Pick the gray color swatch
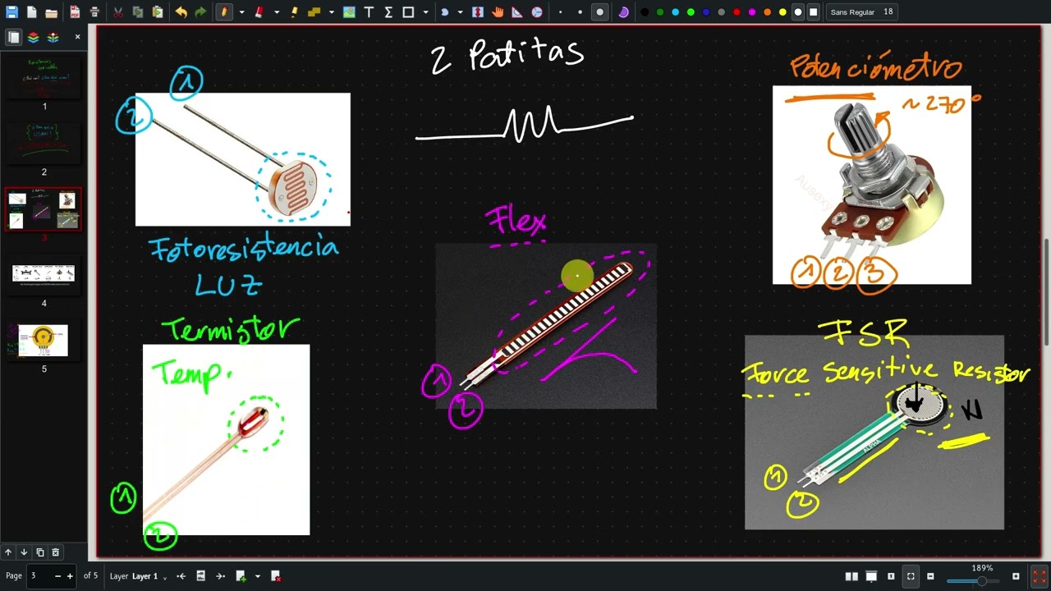Image resolution: width=1051 pixels, height=591 pixels. click(722, 12)
